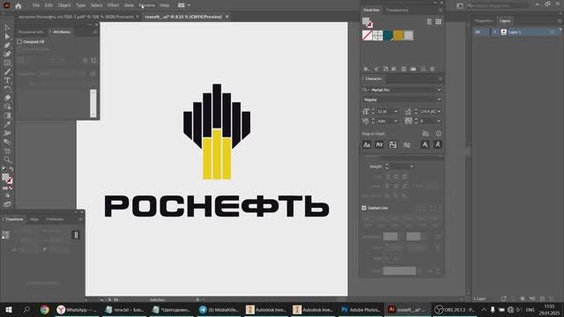Select the gray swatch
This screenshot has height=317, width=564.
pyautogui.click(x=408, y=35)
